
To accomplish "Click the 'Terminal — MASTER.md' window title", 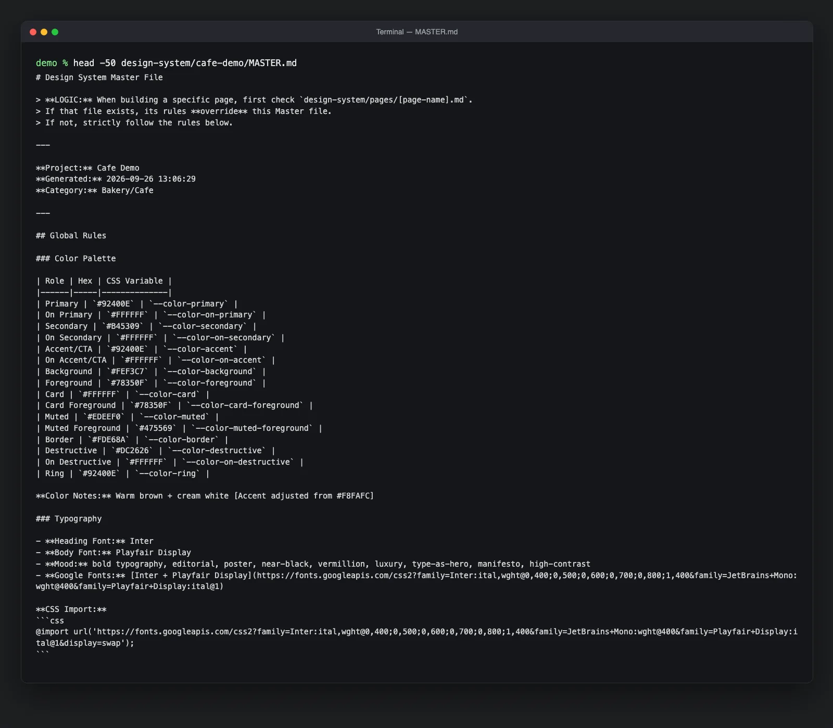I will (416, 32).
